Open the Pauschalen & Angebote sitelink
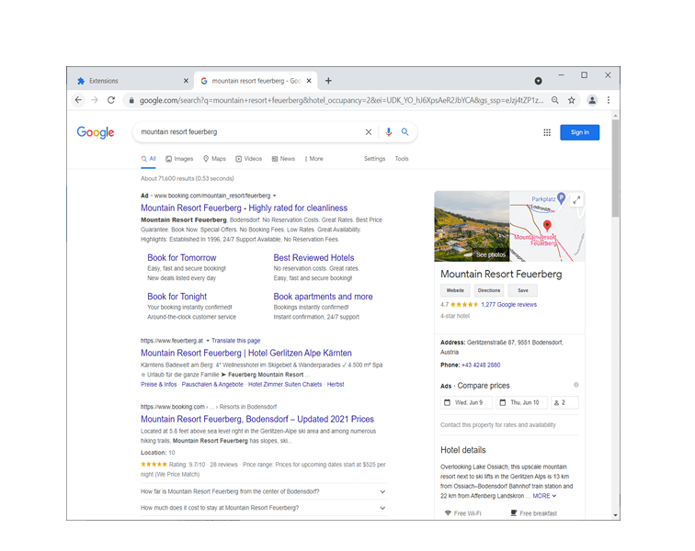This screenshot has height=551, width=695. 212,385
